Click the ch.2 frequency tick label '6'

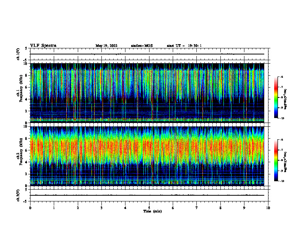pos(27,150)
